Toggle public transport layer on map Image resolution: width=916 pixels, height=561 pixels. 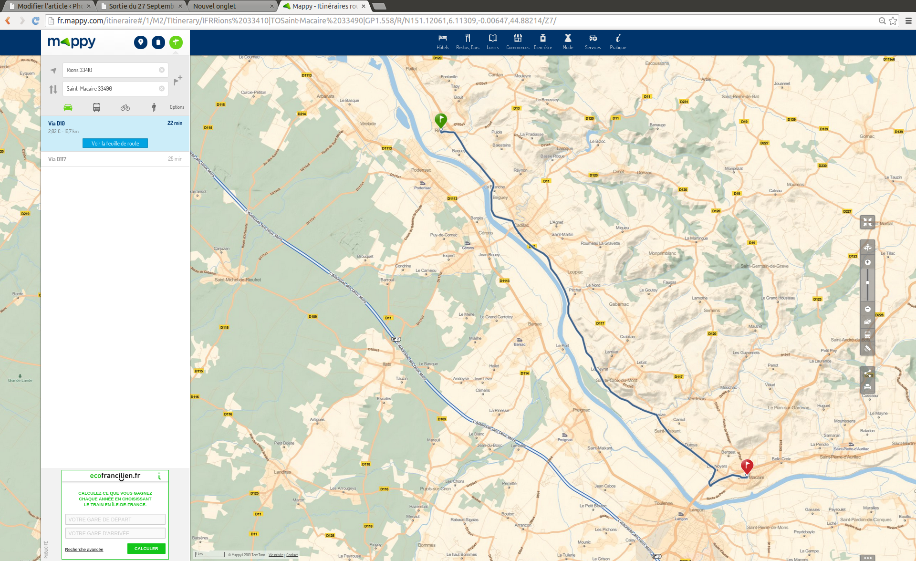tap(867, 335)
